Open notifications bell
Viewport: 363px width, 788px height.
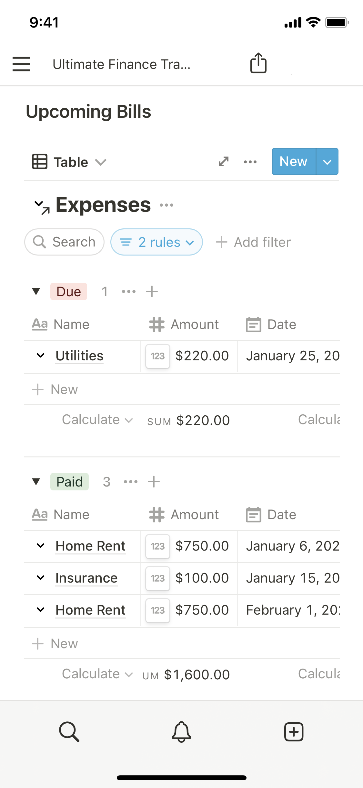[x=181, y=731]
